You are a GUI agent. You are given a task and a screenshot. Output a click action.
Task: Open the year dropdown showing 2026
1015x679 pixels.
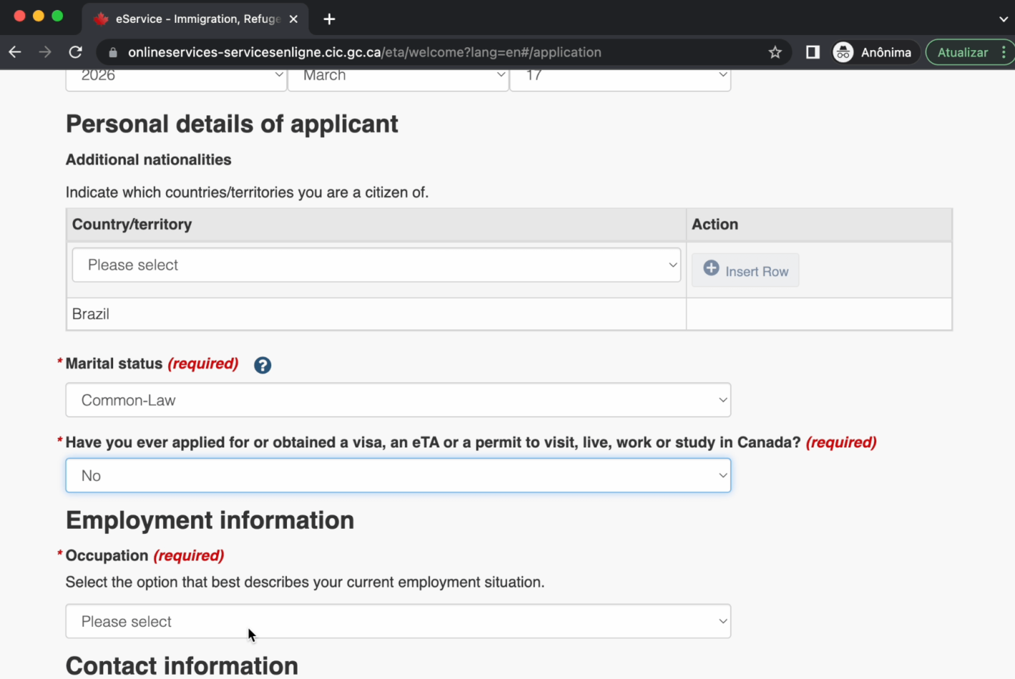[176, 76]
